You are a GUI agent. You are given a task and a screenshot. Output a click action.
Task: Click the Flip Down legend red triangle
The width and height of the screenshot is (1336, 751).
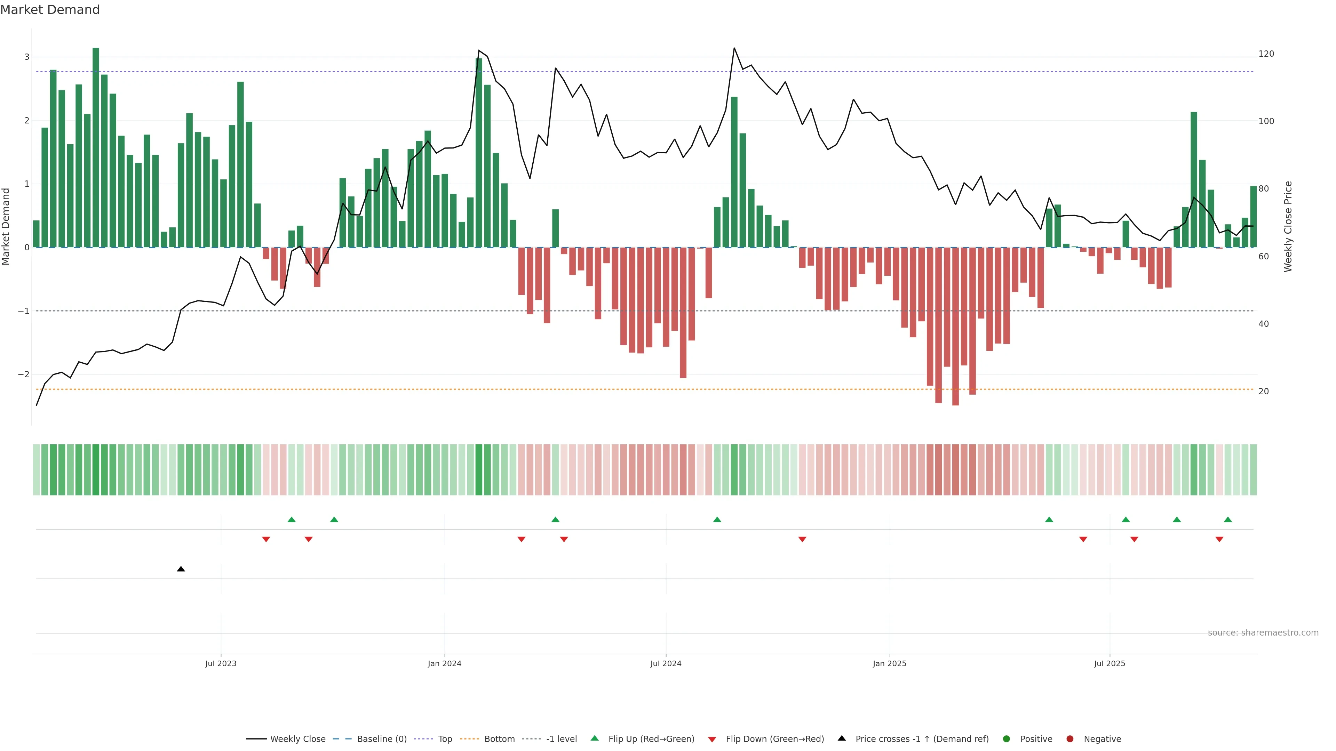click(712, 739)
